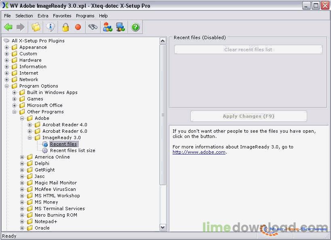Click the green help question mark icon

tap(135, 27)
